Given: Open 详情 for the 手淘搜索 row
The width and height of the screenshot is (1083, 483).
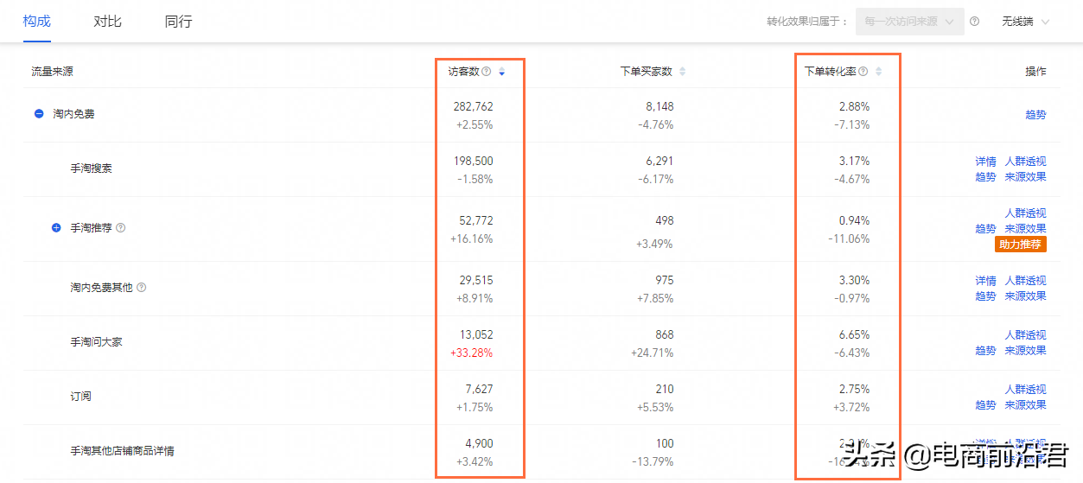Looking at the screenshot, I should pyautogui.click(x=985, y=162).
